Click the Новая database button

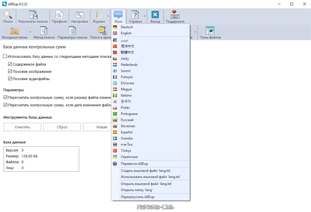pos(97,127)
